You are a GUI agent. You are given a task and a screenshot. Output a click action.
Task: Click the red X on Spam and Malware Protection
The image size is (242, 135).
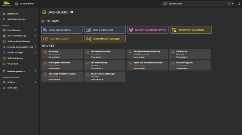pyautogui.click(x=130, y=63)
